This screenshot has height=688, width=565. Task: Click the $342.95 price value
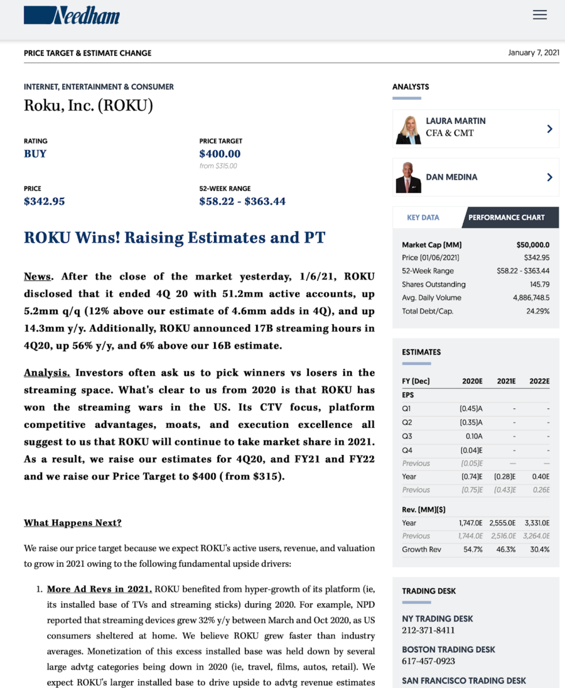45,202
